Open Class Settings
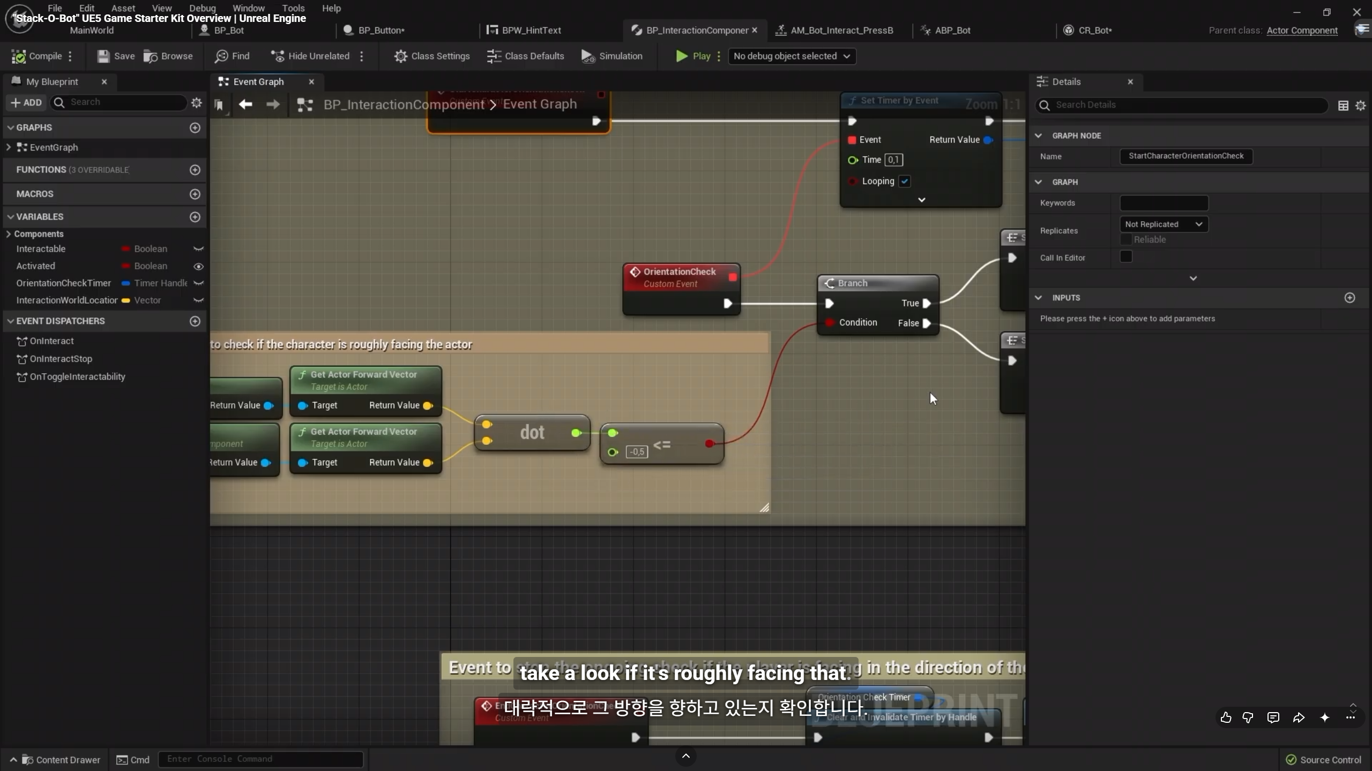Image resolution: width=1372 pixels, height=771 pixels. point(431,56)
